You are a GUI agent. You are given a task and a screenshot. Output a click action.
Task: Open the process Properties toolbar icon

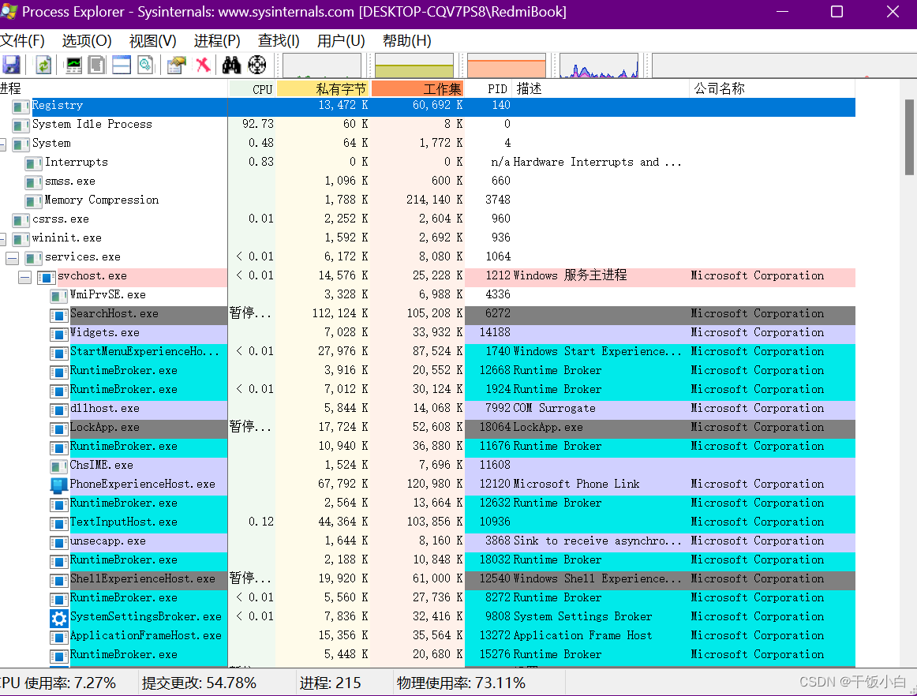176,65
